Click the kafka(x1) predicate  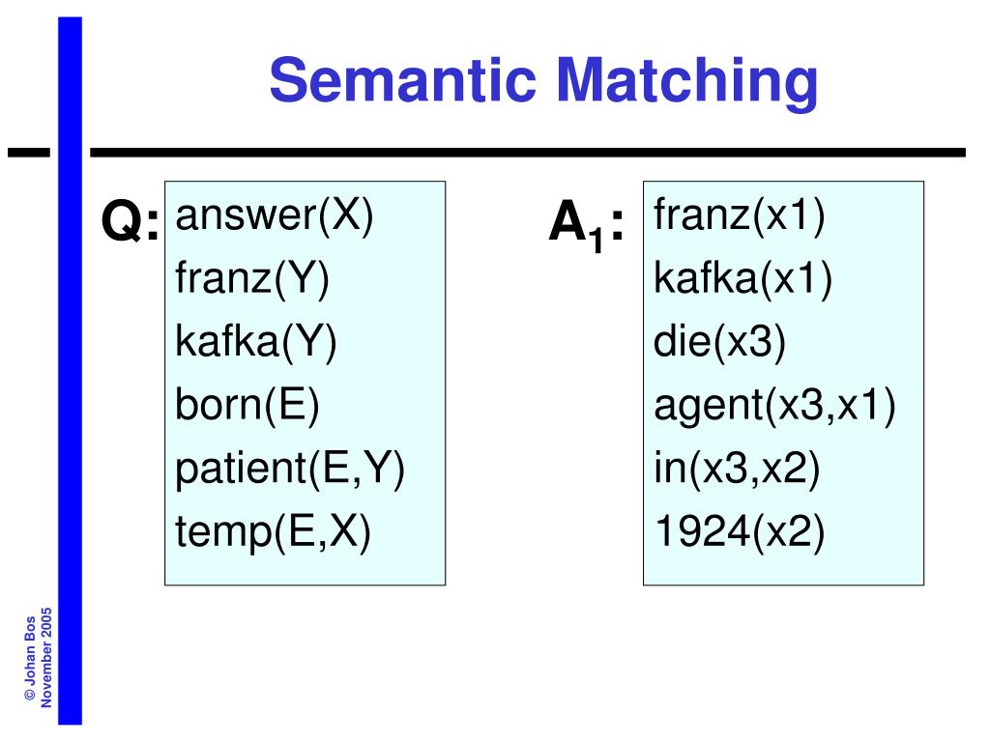(x=743, y=278)
